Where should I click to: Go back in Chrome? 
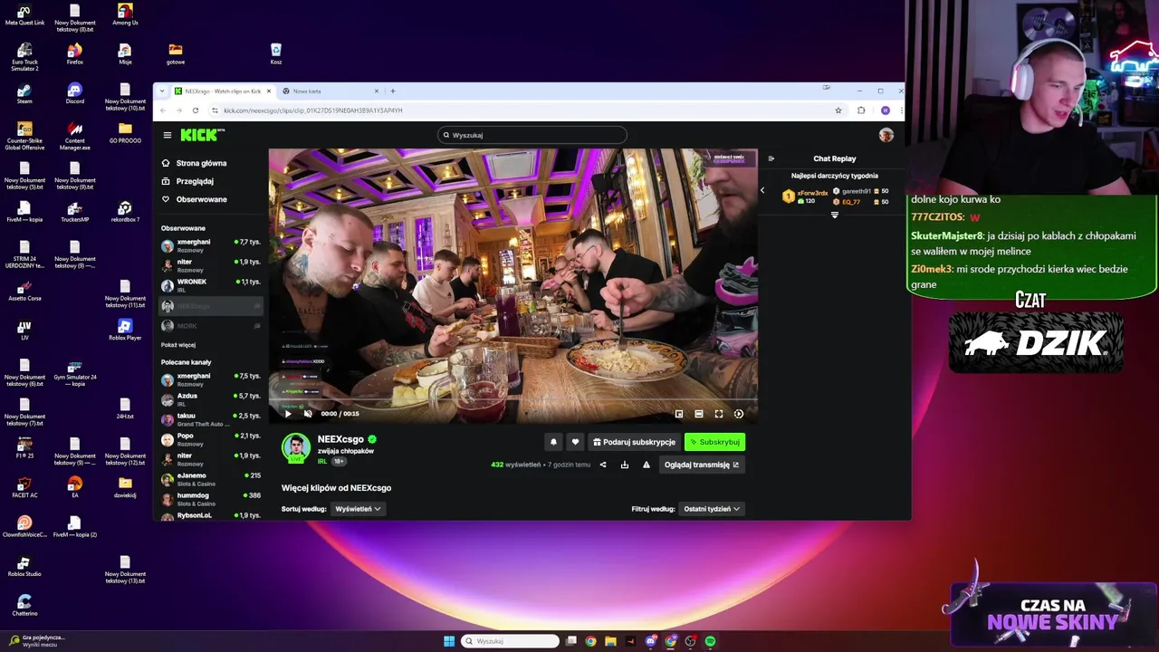(x=163, y=110)
